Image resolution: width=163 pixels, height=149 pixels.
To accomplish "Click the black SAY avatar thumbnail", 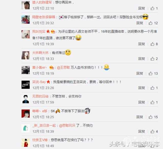I will pos(25,85).
